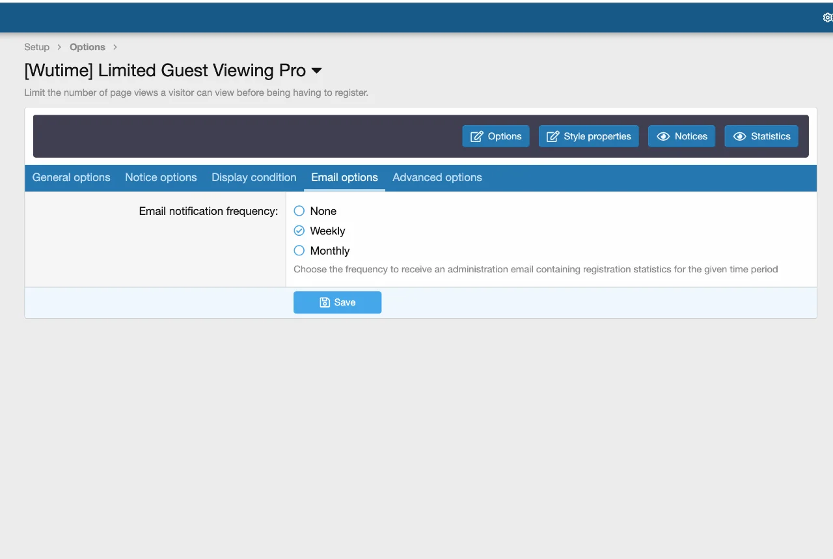The height and width of the screenshot is (559, 833).
Task: Click the chevron after Setup in breadcrumb
Action: point(59,47)
